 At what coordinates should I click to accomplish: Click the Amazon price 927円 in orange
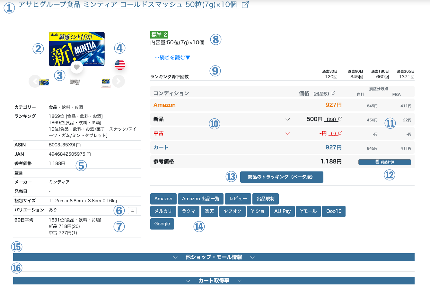(x=334, y=105)
